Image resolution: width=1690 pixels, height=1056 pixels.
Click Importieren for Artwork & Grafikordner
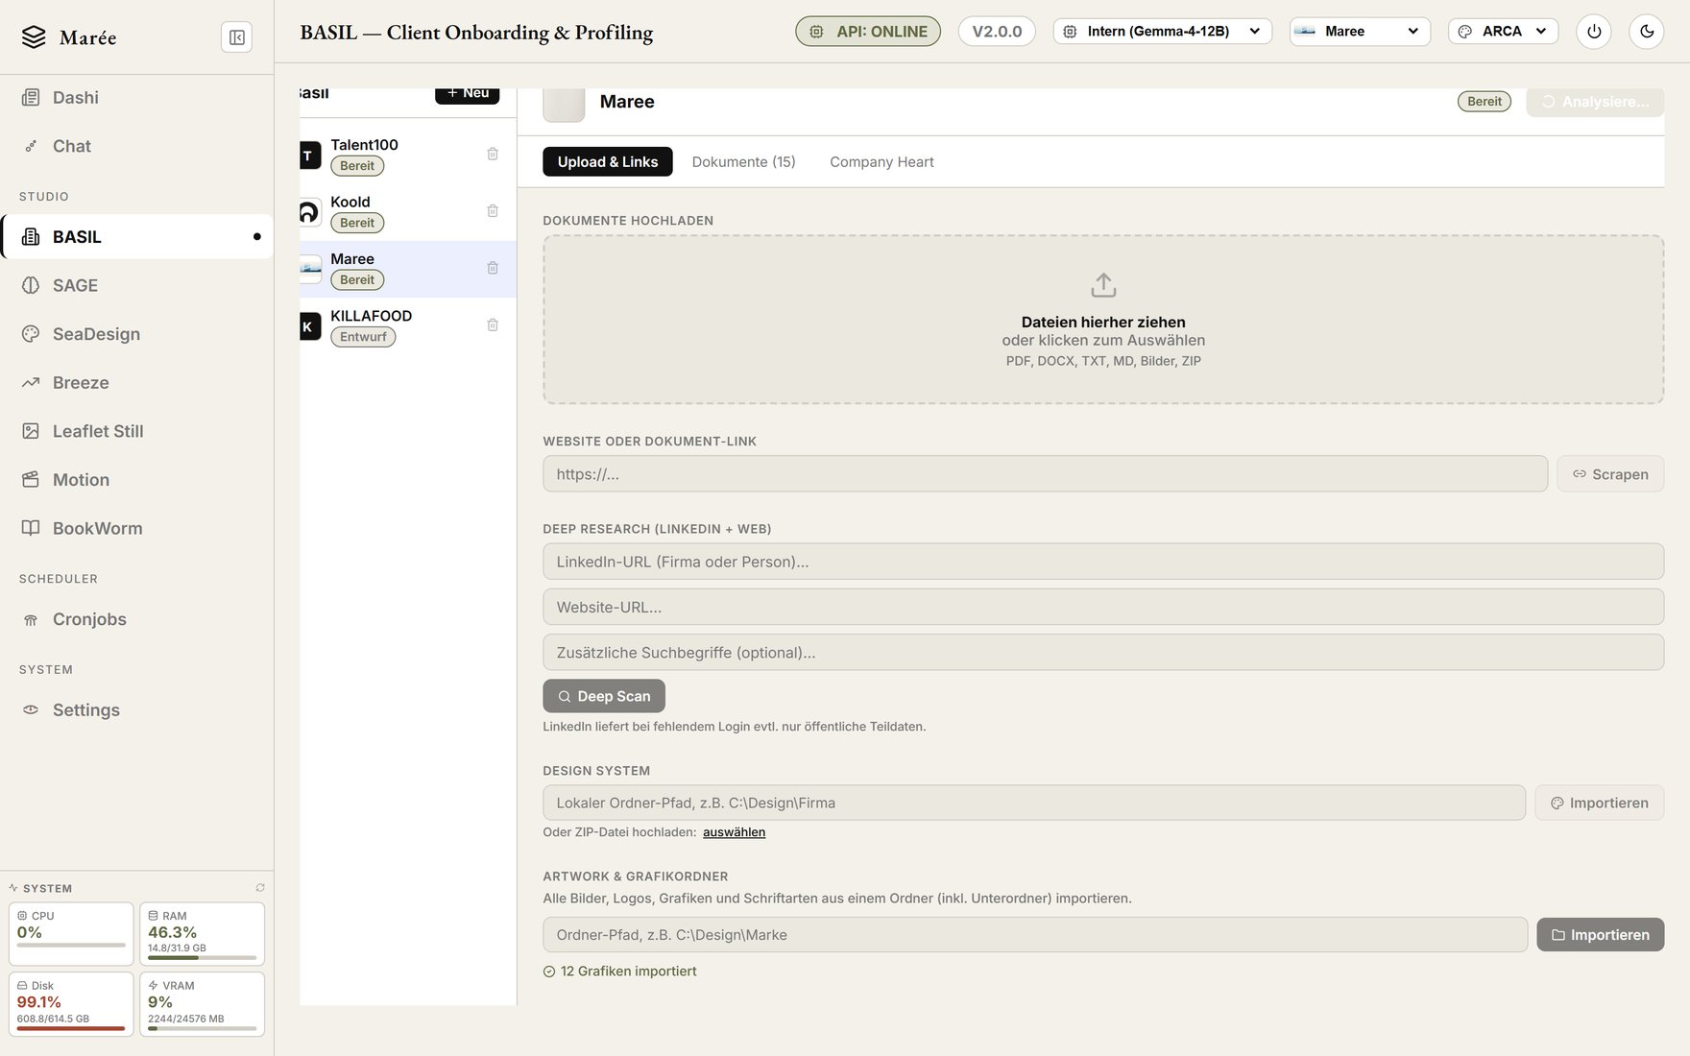(x=1601, y=935)
